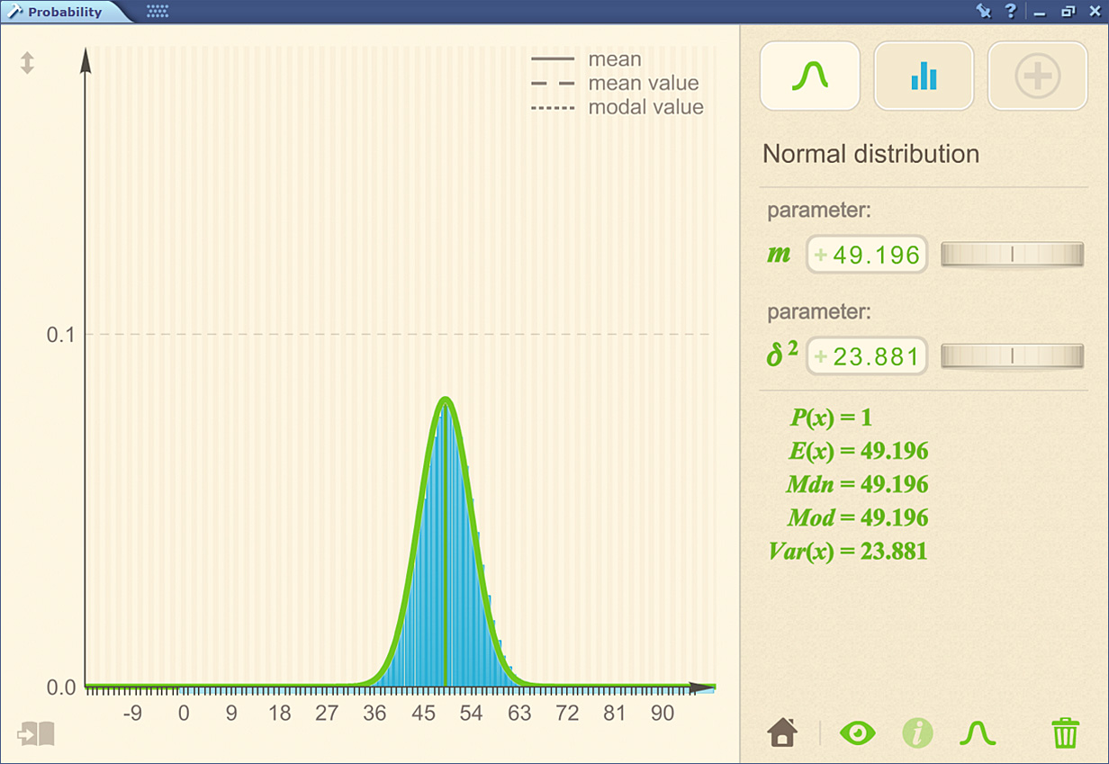The image size is (1109, 764).
Task: Delete the distribution with the trash icon
Action: tap(1065, 733)
